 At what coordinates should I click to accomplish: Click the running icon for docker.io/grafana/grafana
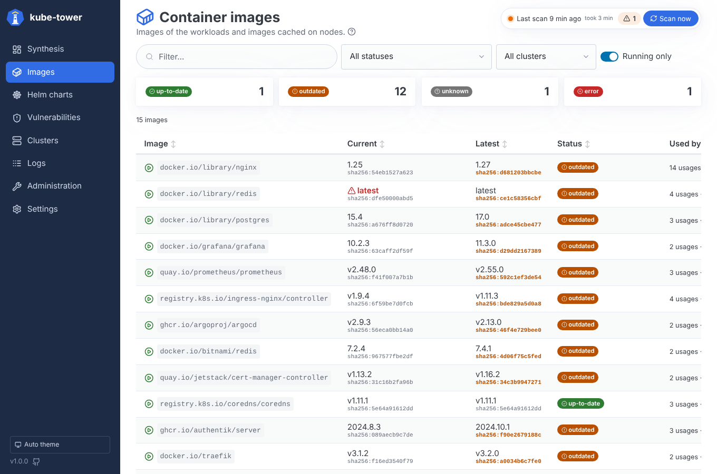pyautogui.click(x=149, y=246)
